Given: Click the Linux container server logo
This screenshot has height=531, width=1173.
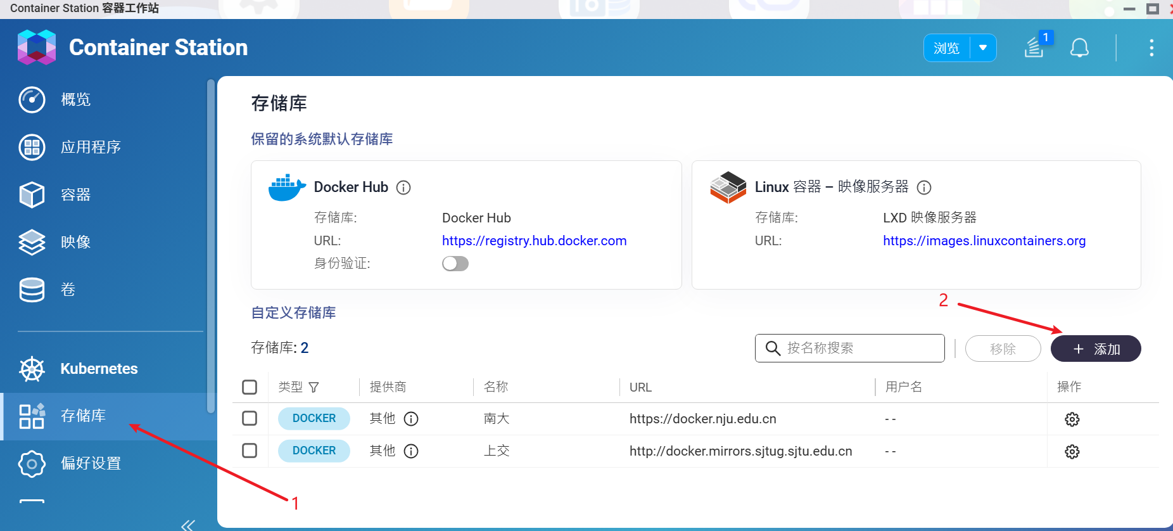Looking at the screenshot, I should (x=728, y=188).
